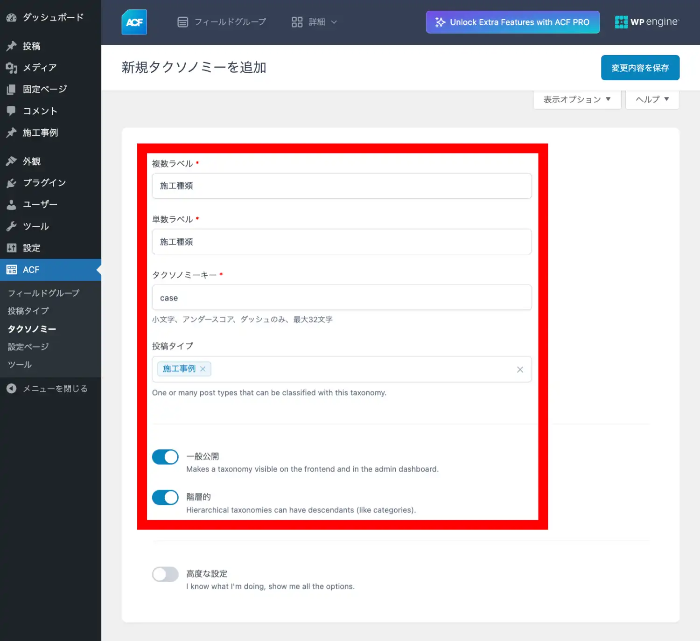
Task: Save changes with 変更内容を保存 button
Action: [640, 68]
